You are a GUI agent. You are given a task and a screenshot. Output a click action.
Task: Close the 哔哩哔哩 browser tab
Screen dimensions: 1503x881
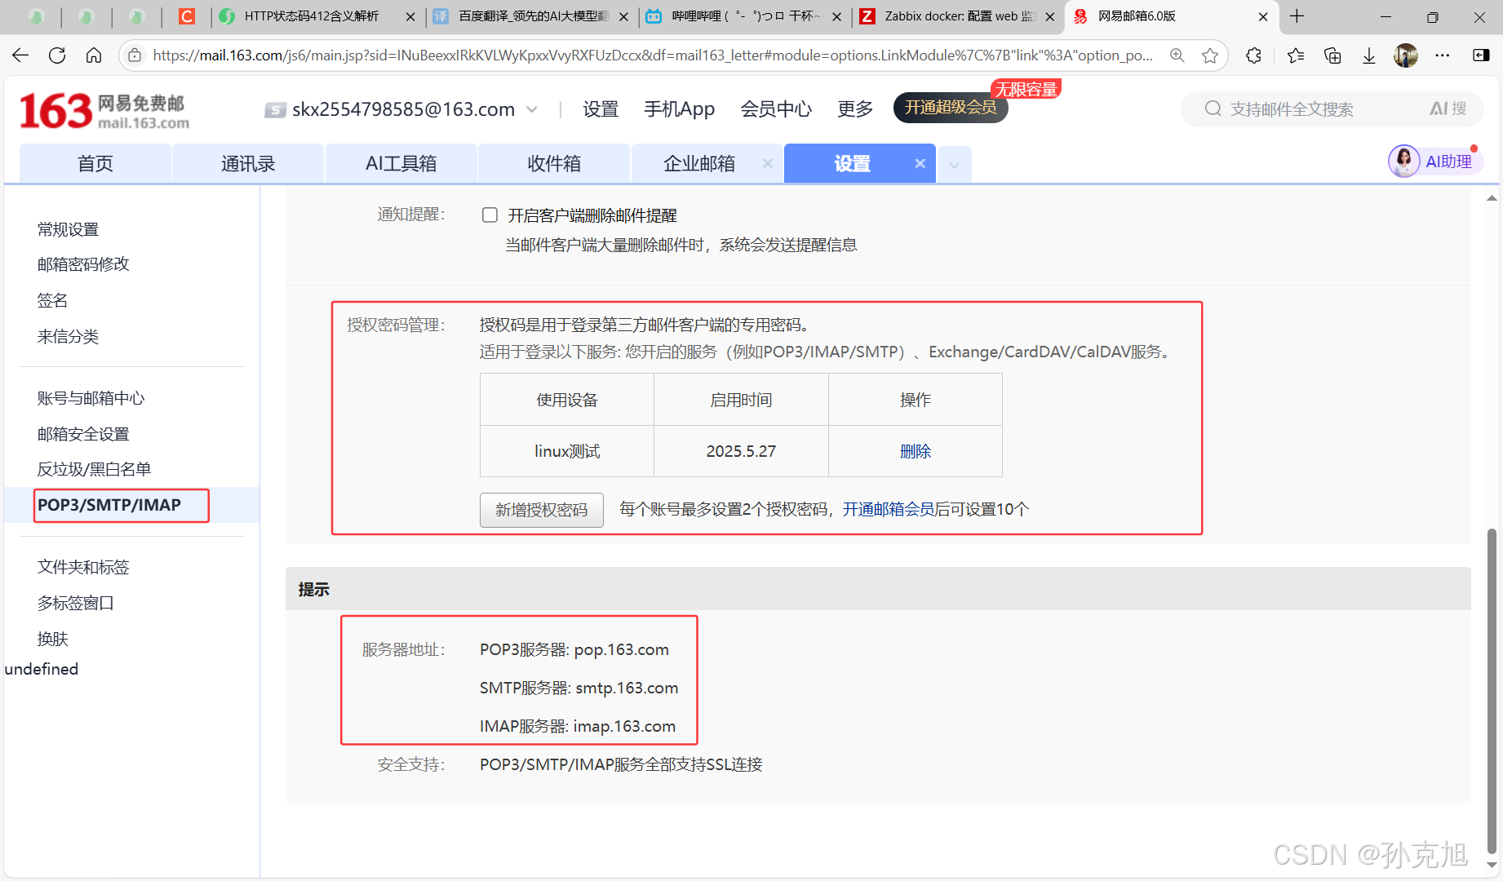click(x=836, y=16)
